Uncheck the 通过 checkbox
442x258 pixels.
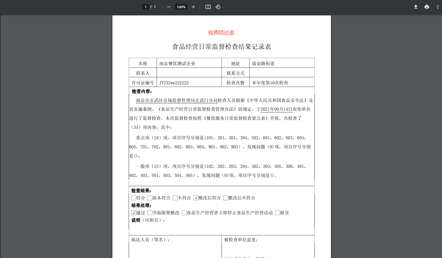(134, 213)
